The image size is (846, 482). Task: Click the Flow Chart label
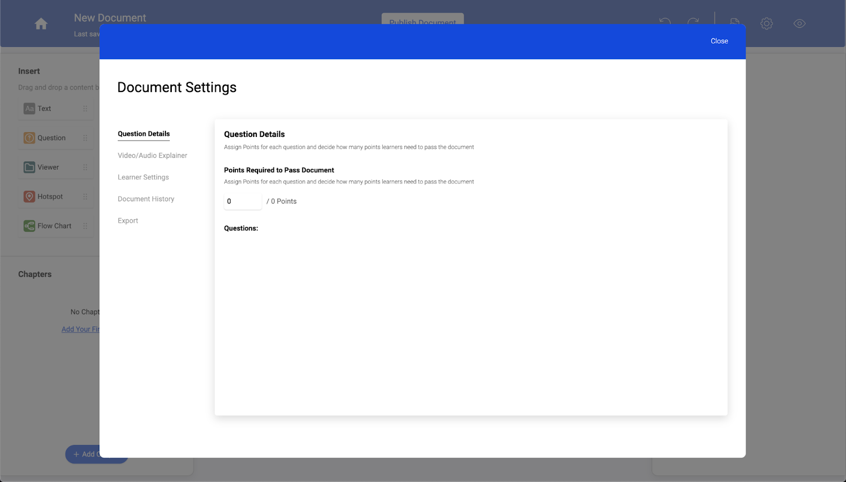(x=54, y=226)
